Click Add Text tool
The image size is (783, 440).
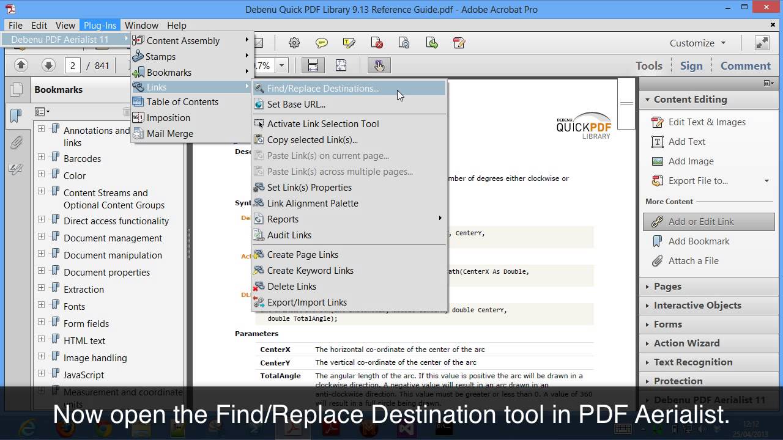(x=678, y=141)
